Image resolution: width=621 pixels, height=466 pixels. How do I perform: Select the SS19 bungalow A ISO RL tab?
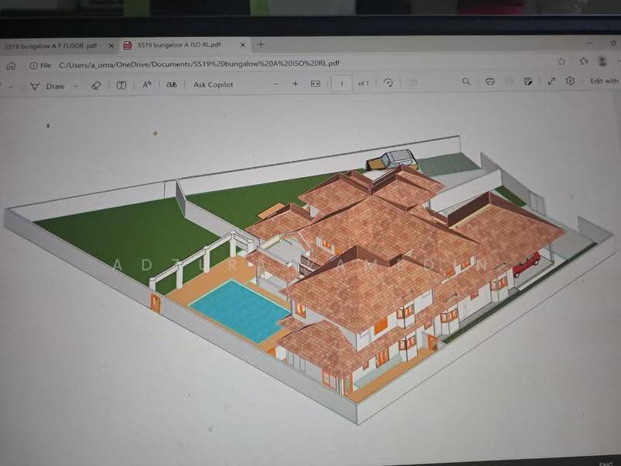pyautogui.click(x=184, y=45)
